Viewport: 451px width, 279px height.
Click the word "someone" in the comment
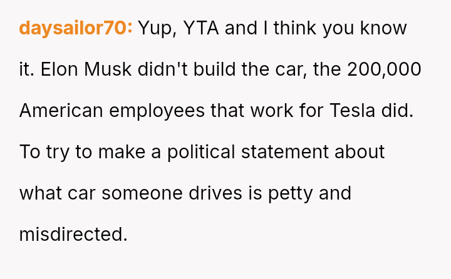(x=142, y=193)
